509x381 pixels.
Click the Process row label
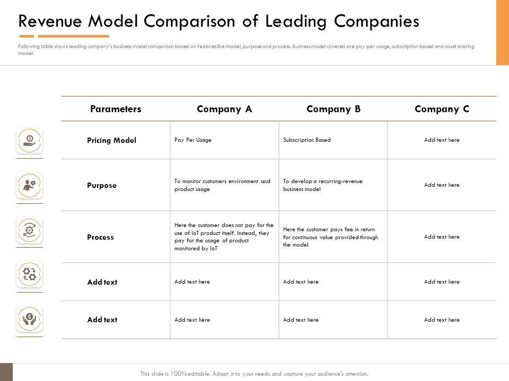(100, 237)
